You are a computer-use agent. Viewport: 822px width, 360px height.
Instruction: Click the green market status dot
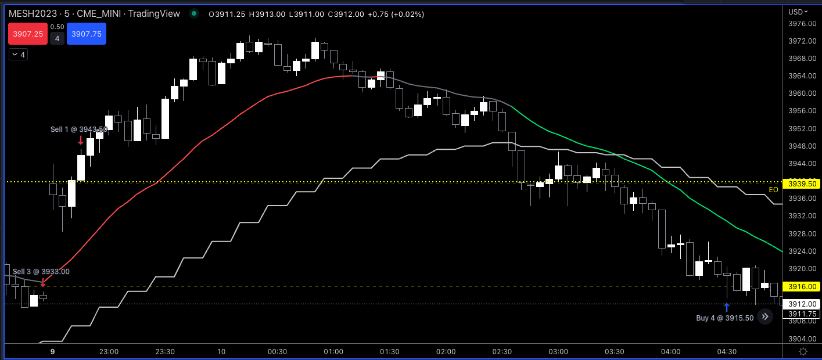[x=194, y=14]
